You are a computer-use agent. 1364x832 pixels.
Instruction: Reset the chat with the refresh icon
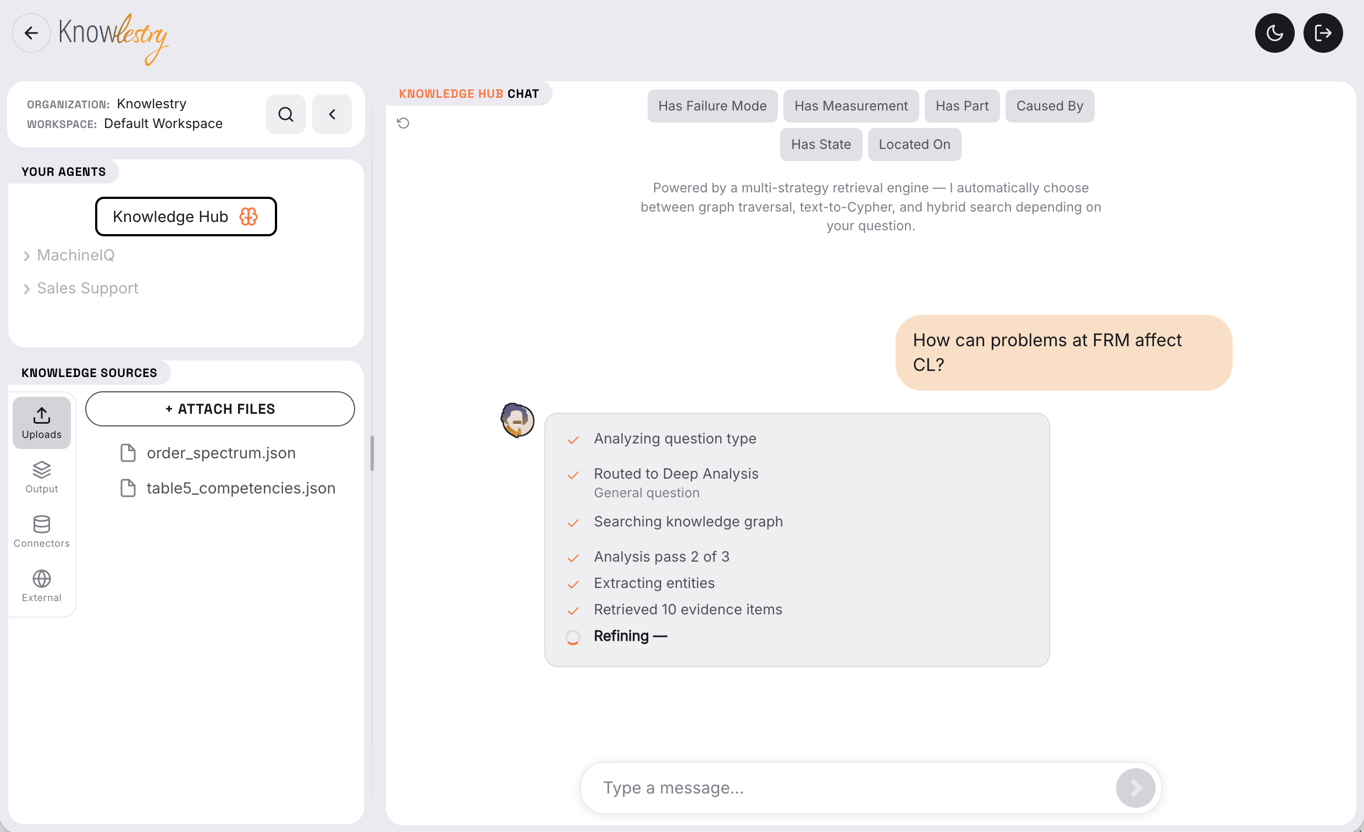[403, 123]
